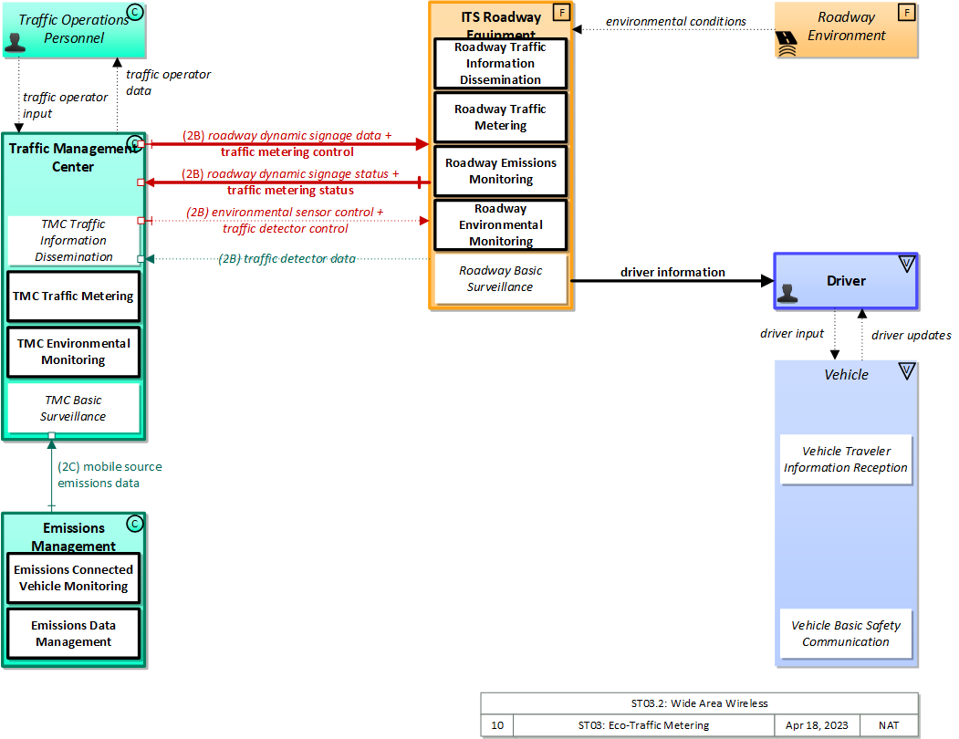The width and height of the screenshot is (959, 739).
Task: Click the Emissions Data Management box
Action: (73, 634)
